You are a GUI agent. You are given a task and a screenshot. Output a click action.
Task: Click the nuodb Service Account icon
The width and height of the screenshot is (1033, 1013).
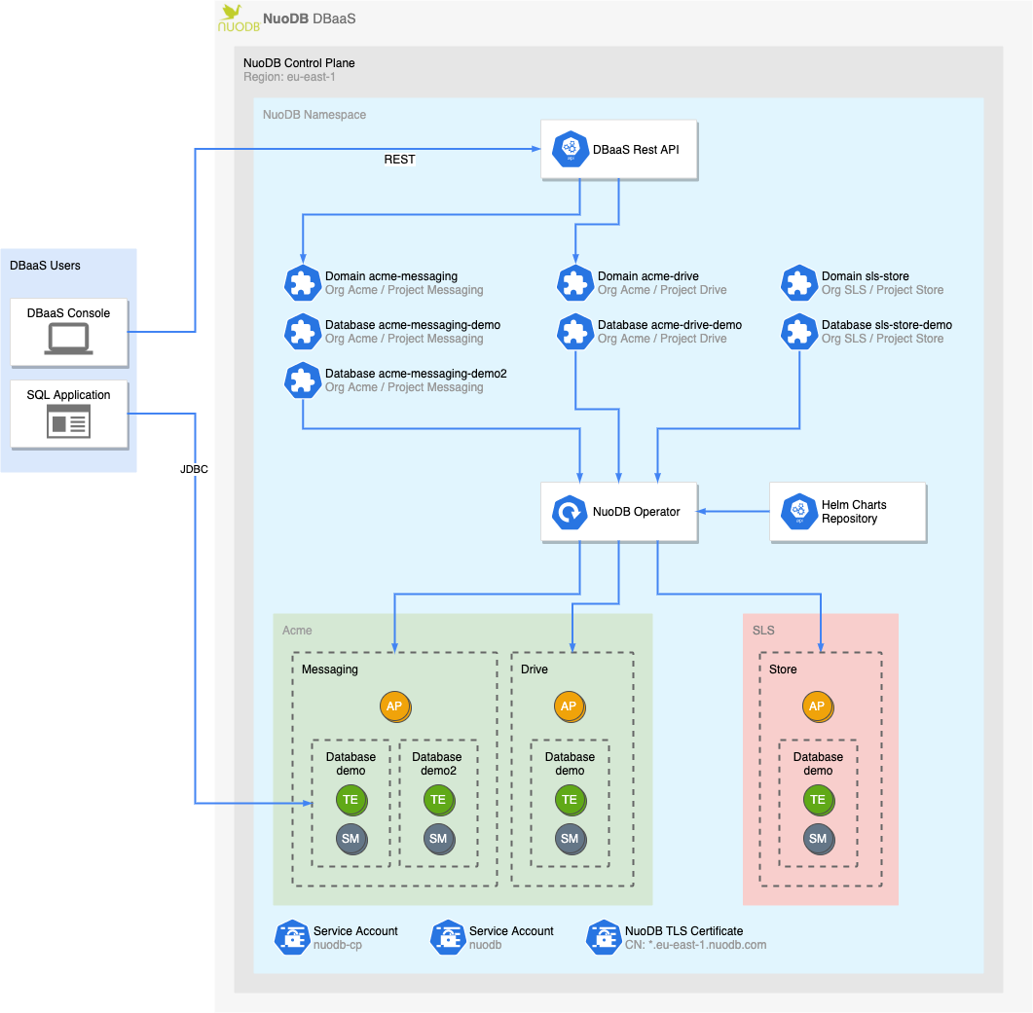(x=448, y=937)
